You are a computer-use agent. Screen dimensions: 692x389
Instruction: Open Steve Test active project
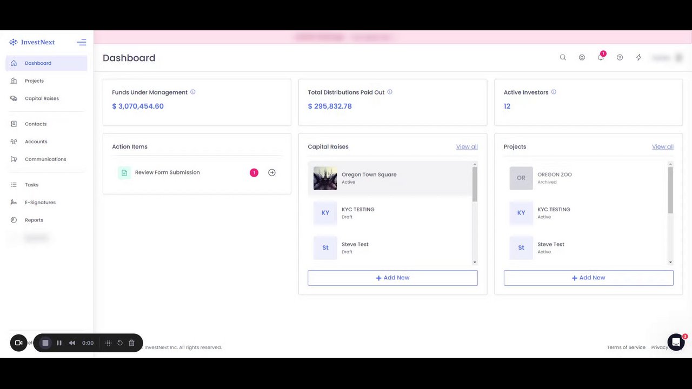coord(585,248)
